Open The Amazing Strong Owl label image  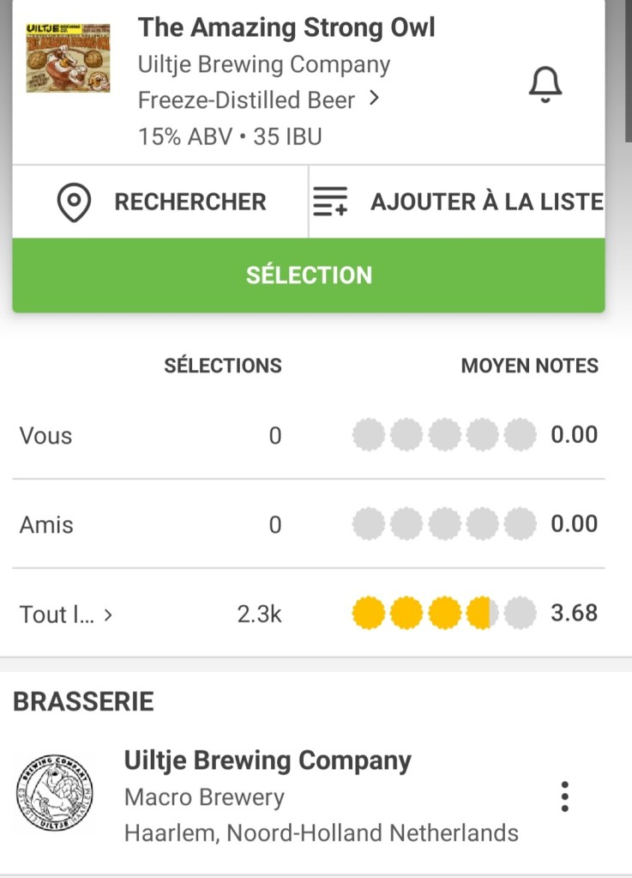[68, 58]
